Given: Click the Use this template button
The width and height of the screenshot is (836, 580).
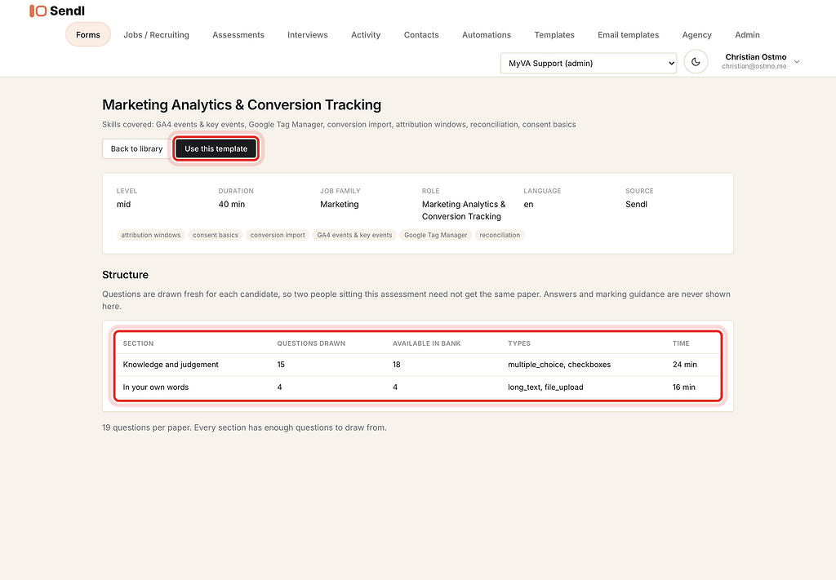Looking at the screenshot, I should [x=216, y=148].
